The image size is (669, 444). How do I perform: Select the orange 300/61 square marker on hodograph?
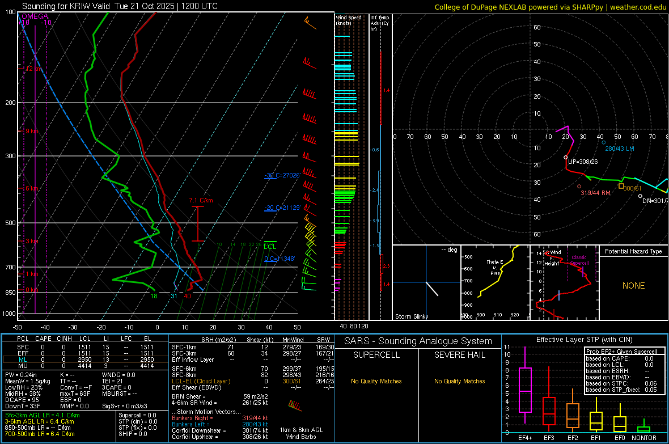tap(621, 186)
